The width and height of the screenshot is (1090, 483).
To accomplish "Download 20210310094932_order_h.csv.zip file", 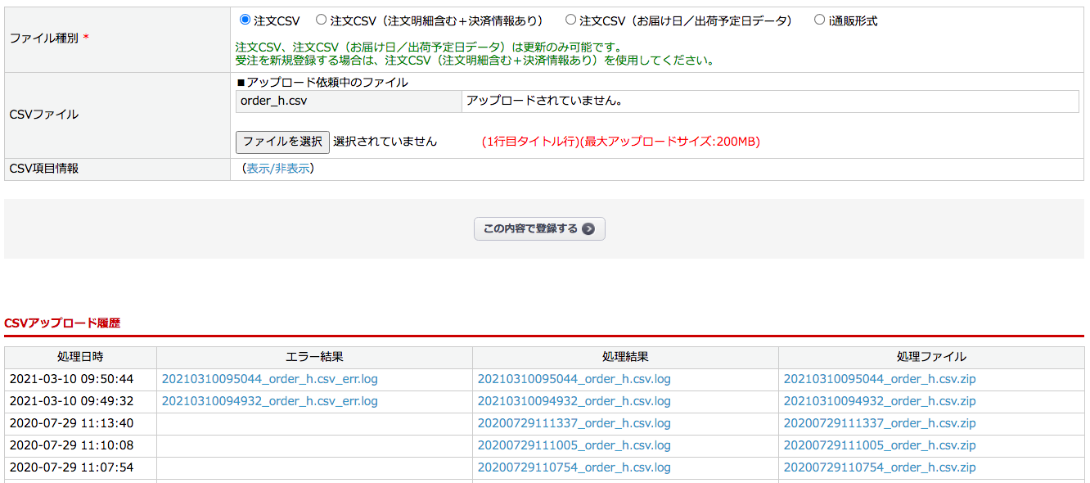I will coord(880,401).
